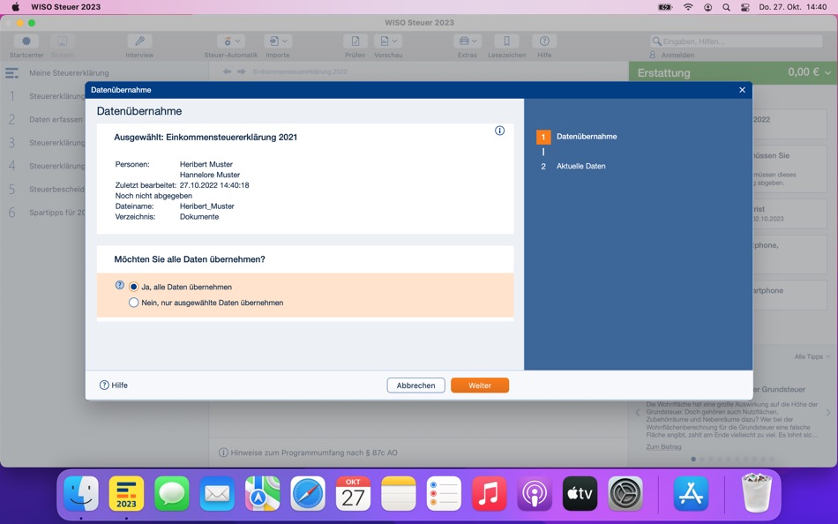The height and width of the screenshot is (524, 838).
Task: Open 'Alle Tipps' dropdown
Action: coord(812,356)
